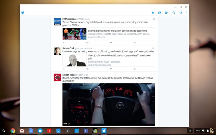The width and height of the screenshot is (216, 135).
Task: Click the #IgniteStyle hashtag
Action: (x=68, y=81)
